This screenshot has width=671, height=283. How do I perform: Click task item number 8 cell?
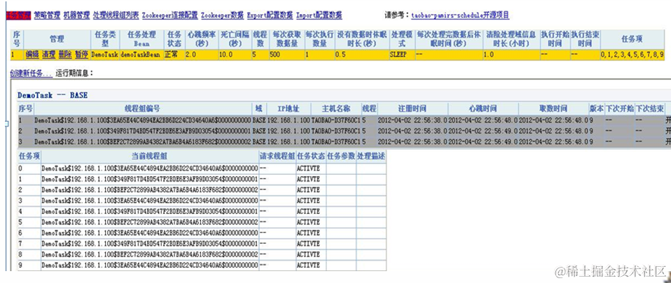click(29, 255)
